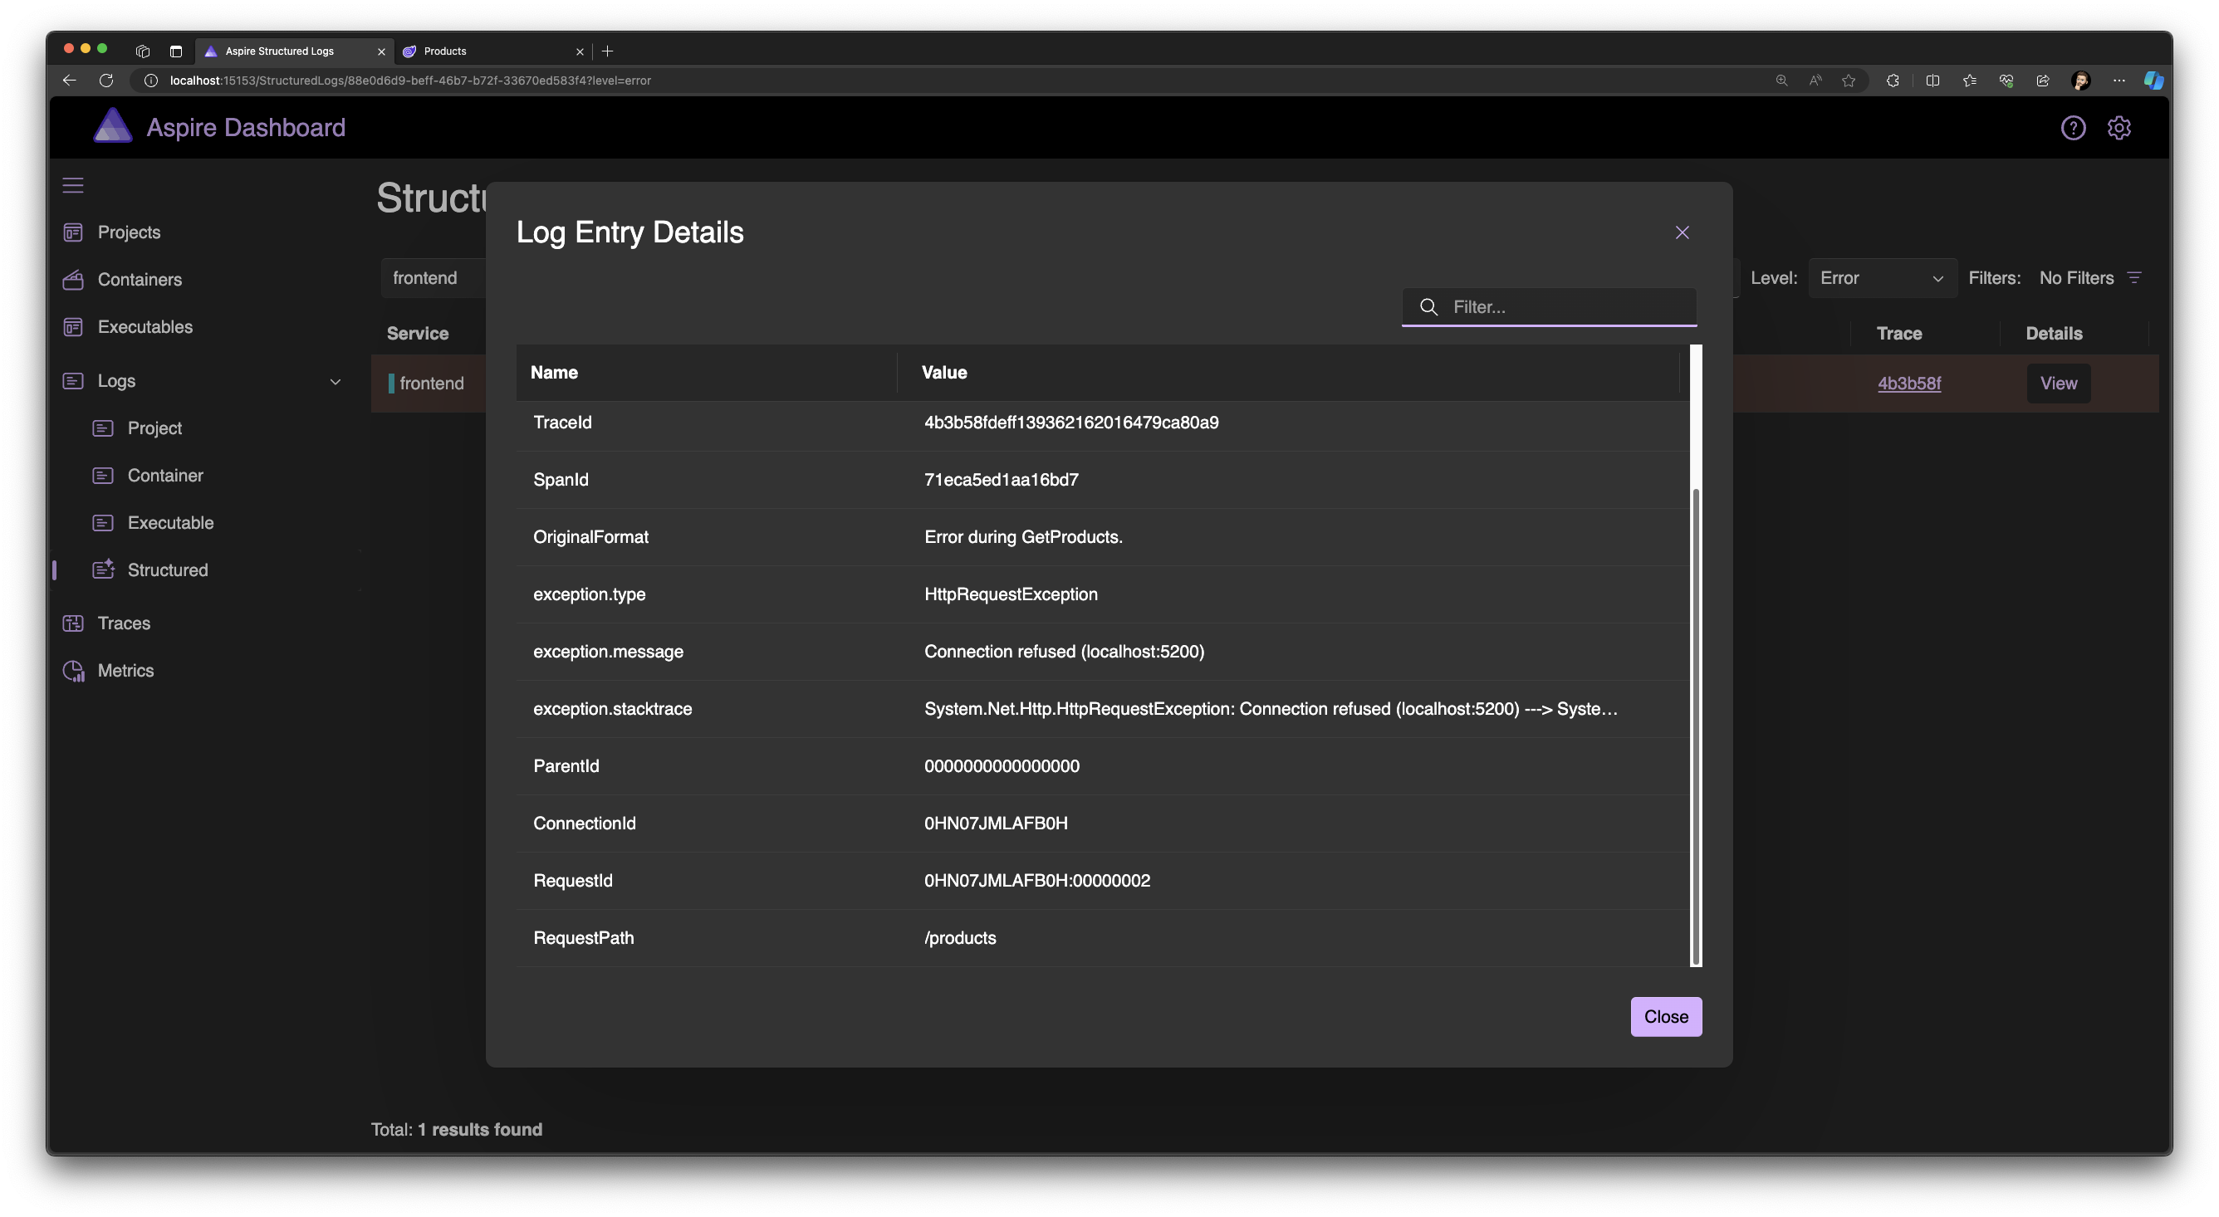Click the ParentId value 0000000000000000

1001,765
